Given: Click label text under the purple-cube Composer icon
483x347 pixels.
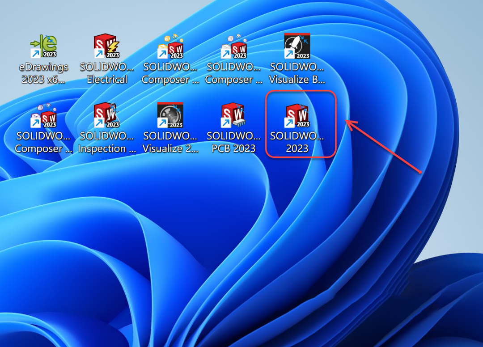Looking at the screenshot, I should [x=43, y=143].
